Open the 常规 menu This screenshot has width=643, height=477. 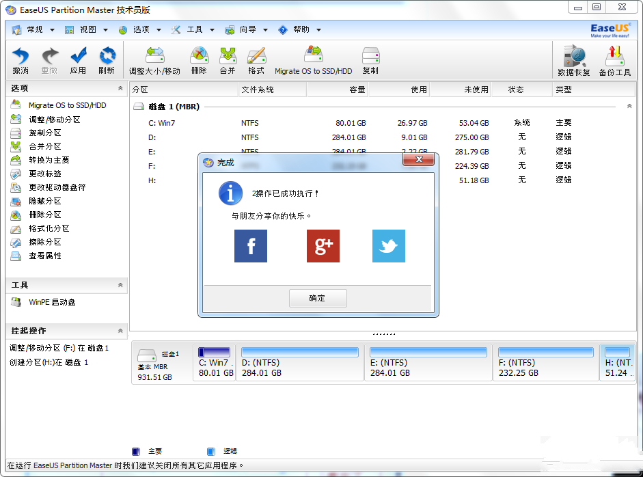(x=33, y=29)
